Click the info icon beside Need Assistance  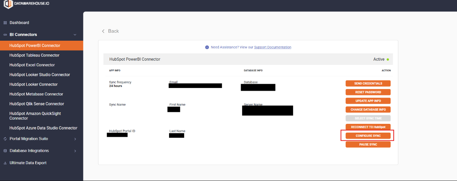[207, 47]
